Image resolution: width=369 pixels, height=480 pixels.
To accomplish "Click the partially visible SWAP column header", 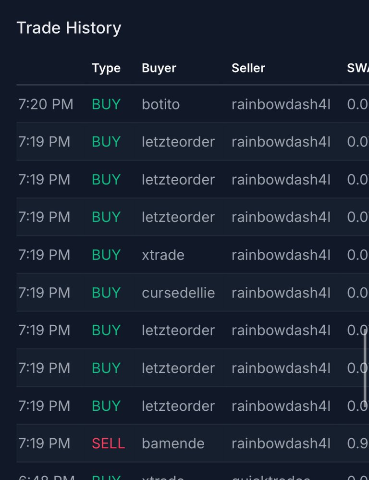I will pos(357,68).
